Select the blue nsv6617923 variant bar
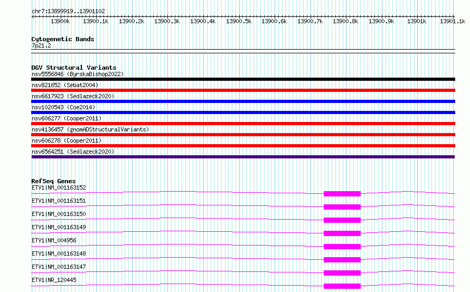 [x=243, y=101]
